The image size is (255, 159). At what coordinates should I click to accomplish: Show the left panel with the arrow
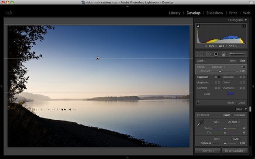pos(1,86)
